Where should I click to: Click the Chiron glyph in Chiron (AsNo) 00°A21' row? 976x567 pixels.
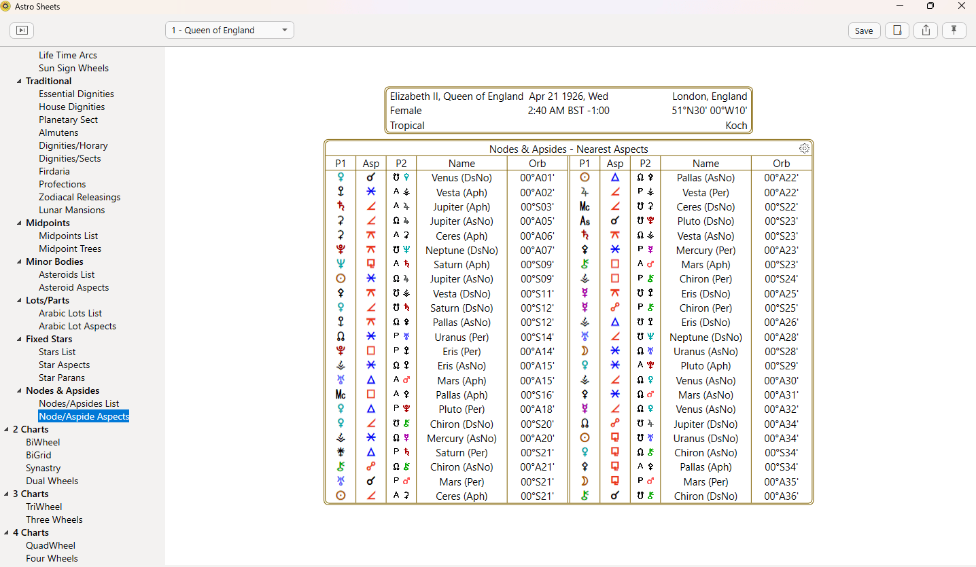pos(341,467)
